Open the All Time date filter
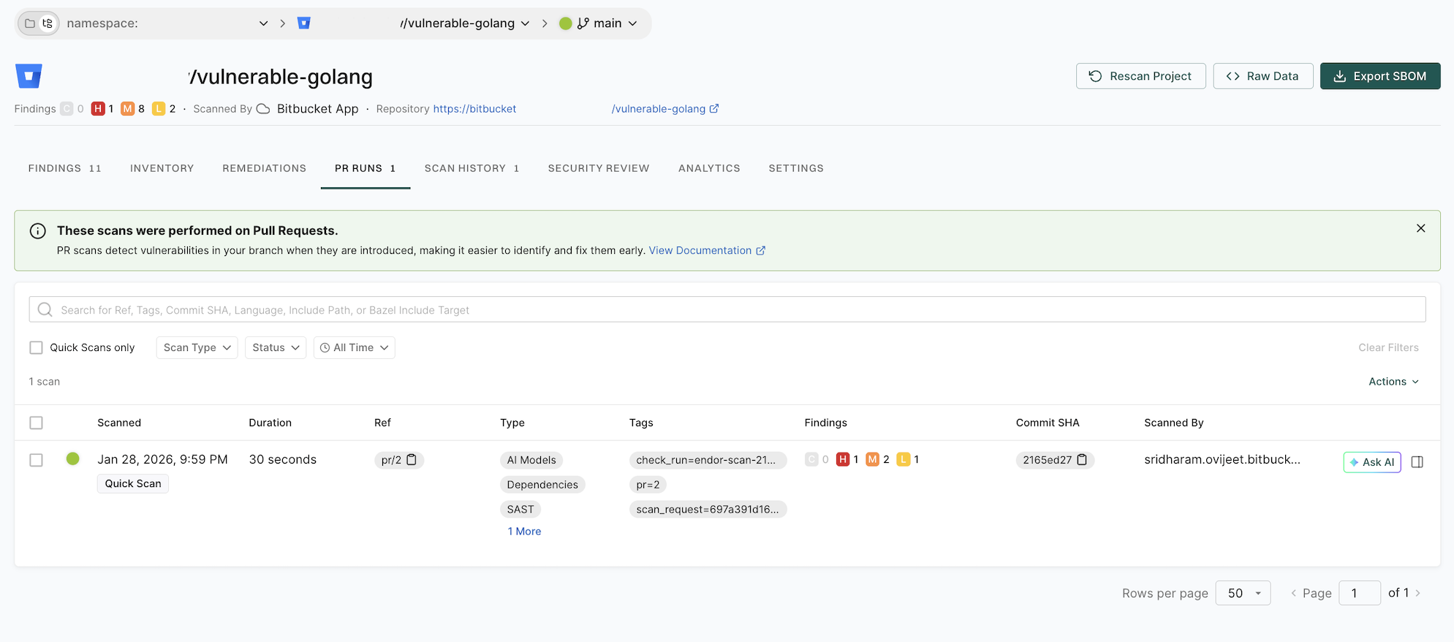 click(354, 348)
